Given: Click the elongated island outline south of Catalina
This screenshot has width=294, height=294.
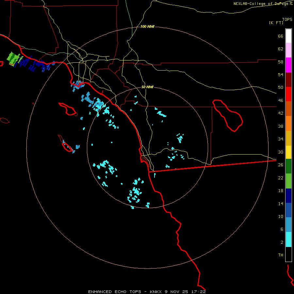Looking at the screenshot, I should (x=66, y=143).
